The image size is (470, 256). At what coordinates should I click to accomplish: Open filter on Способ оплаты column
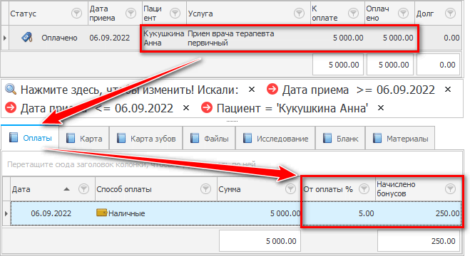coord(205,188)
